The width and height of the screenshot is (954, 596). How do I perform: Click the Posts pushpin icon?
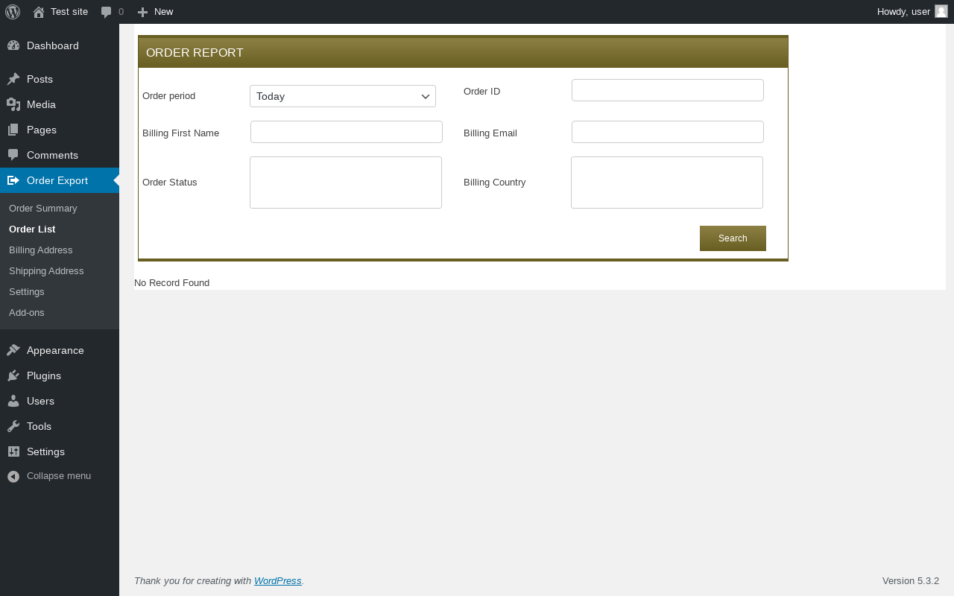coord(13,79)
